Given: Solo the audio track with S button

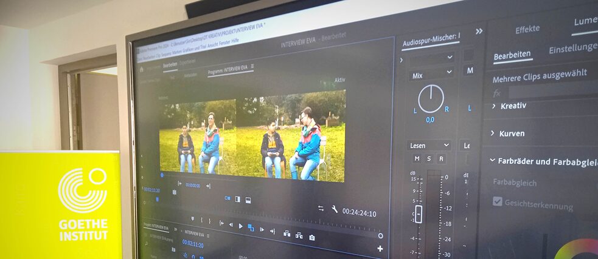Looking at the screenshot, I should pyautogui.click(x=429, y=159).
